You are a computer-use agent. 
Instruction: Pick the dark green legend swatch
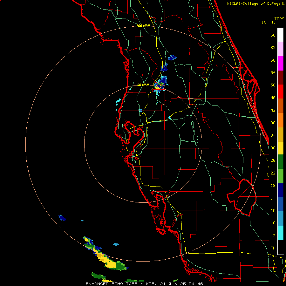point(281,162)
